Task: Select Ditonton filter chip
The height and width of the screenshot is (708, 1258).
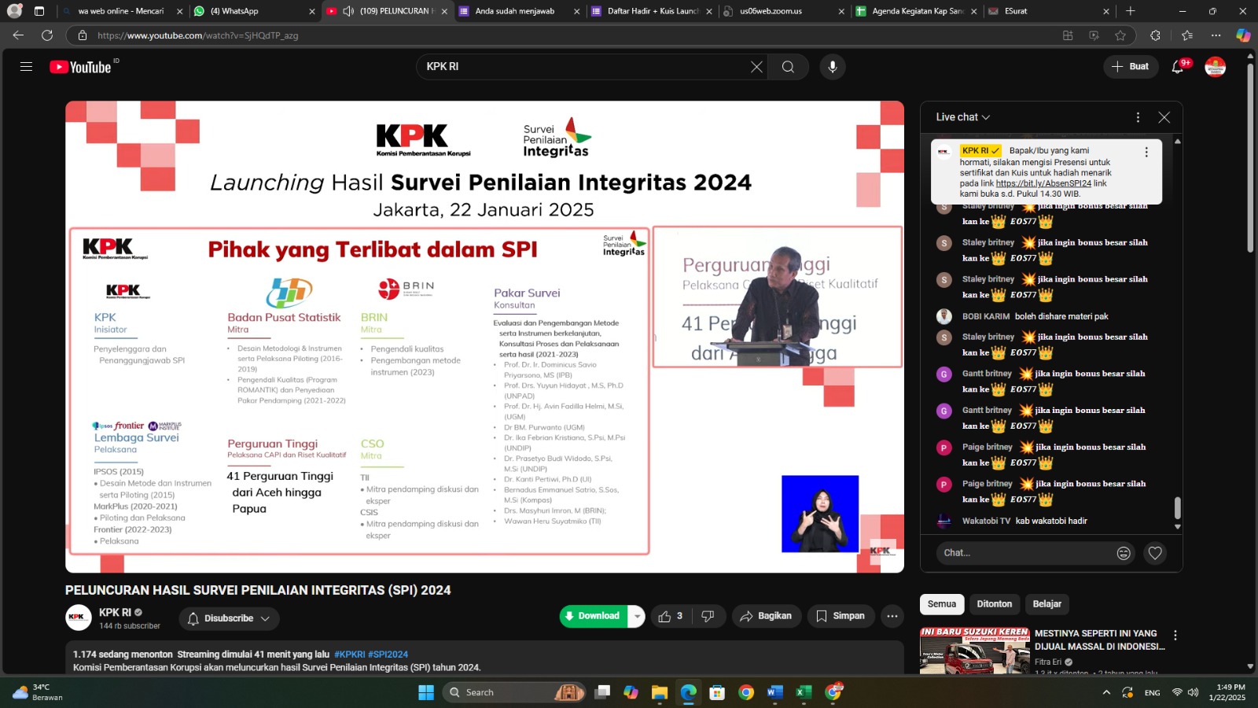Action: pyautogui.click(x=995, y=604)
